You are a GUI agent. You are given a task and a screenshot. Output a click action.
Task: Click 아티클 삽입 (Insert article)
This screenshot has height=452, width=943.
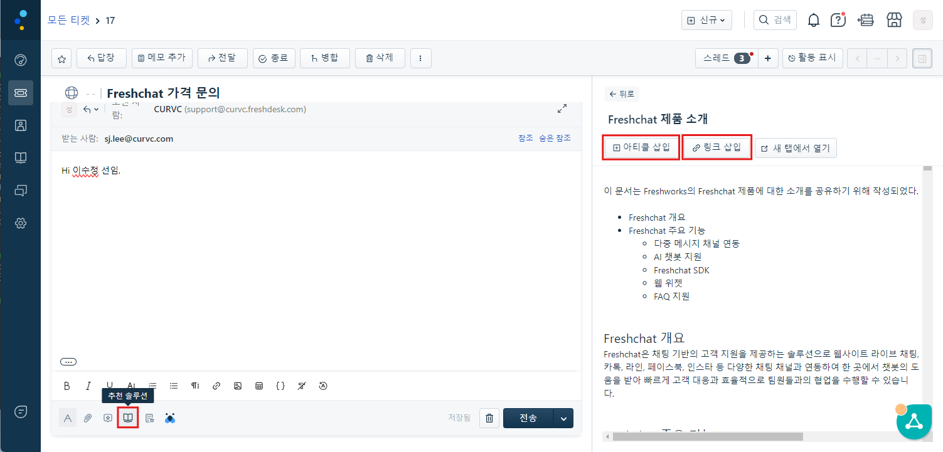[641, 148]
